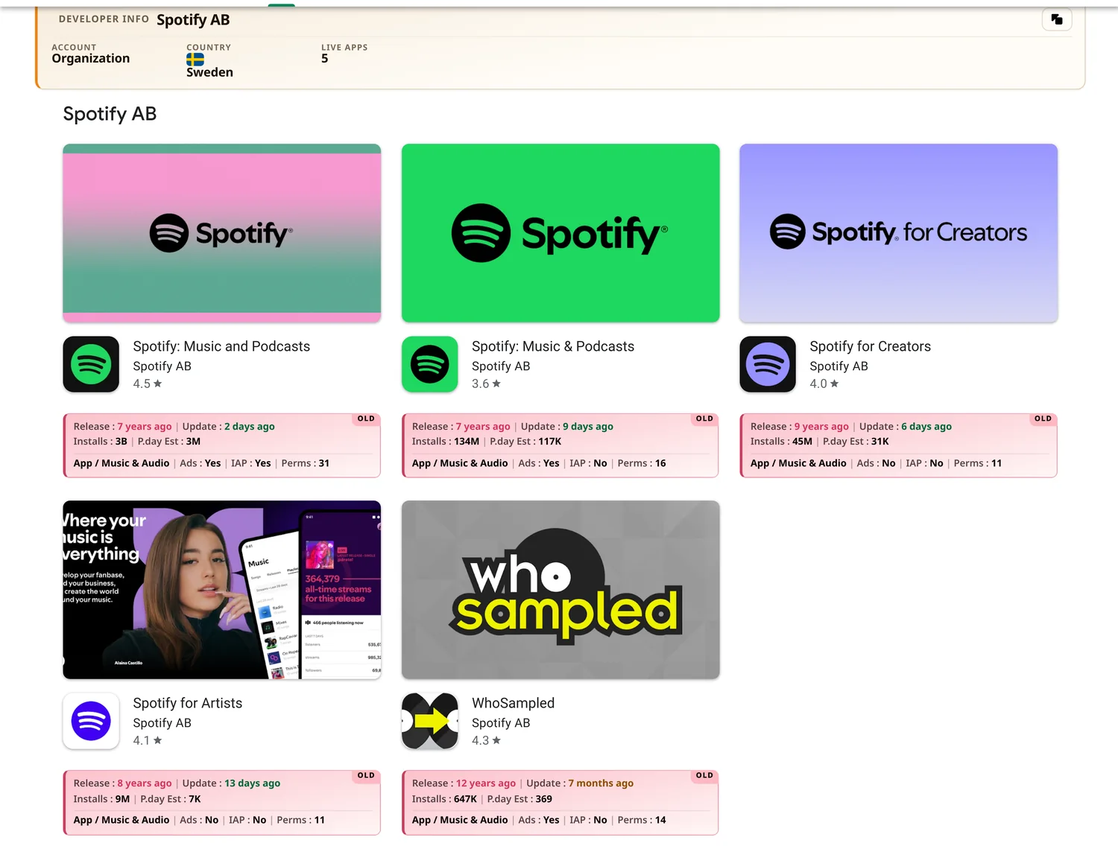Click Release : 12 years ago text
This screenshot has height=846, width=1118.
(464, 783)
